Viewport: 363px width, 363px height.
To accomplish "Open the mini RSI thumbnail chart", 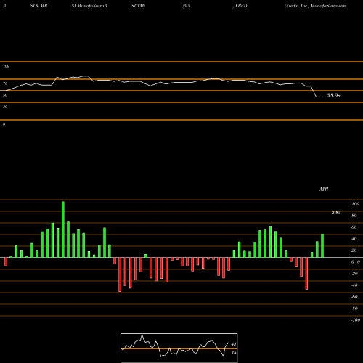I will click(x=179, y=348).
